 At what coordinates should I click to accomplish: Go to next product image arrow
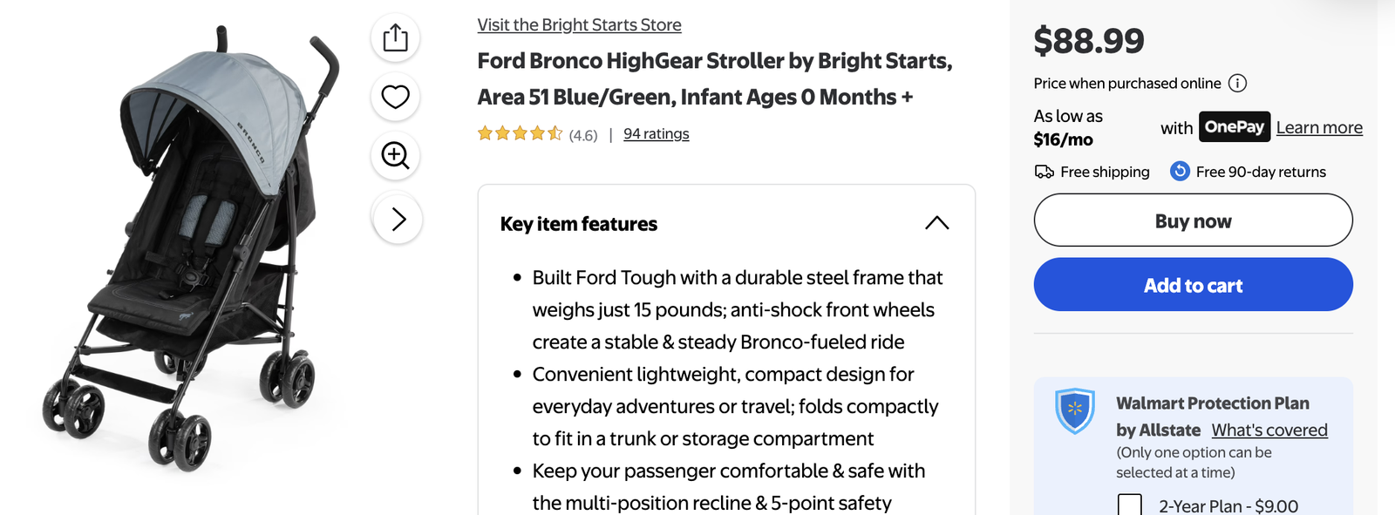pos(398,219)
